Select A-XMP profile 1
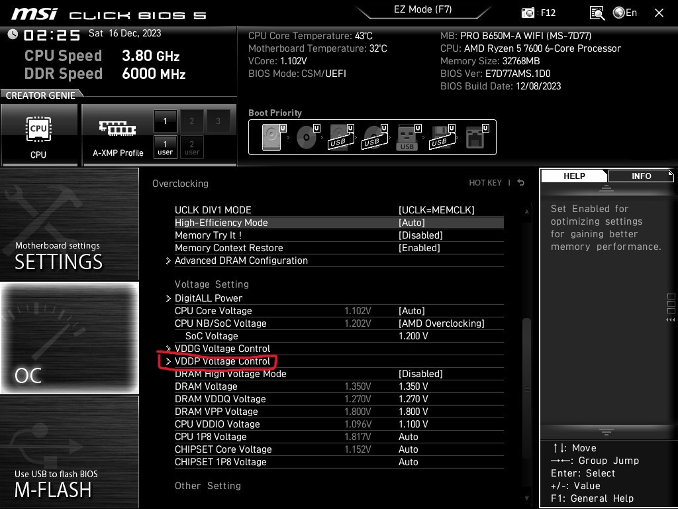 (x=165, y=121)
